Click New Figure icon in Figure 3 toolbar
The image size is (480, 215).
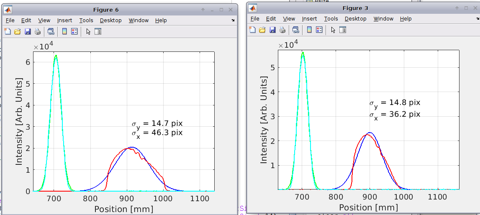click(252, 30)
